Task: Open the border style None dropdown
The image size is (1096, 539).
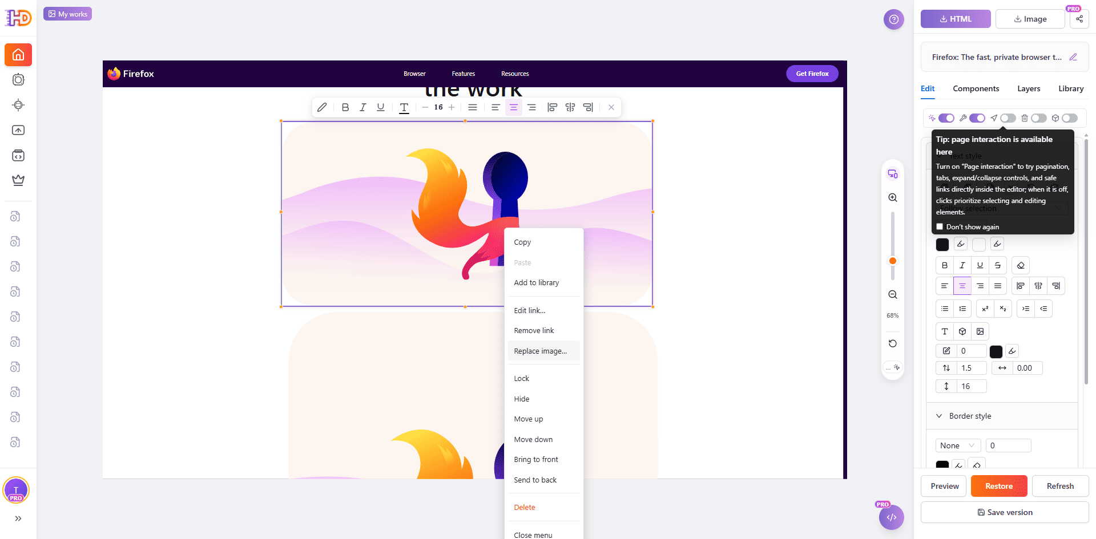Action: (x=958, y=445)
